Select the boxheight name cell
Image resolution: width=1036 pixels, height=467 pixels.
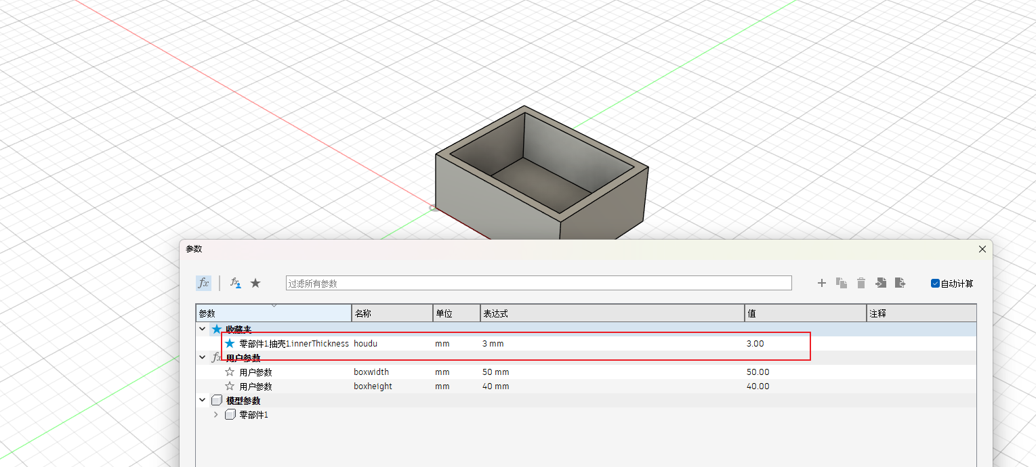tap(373, 386)
